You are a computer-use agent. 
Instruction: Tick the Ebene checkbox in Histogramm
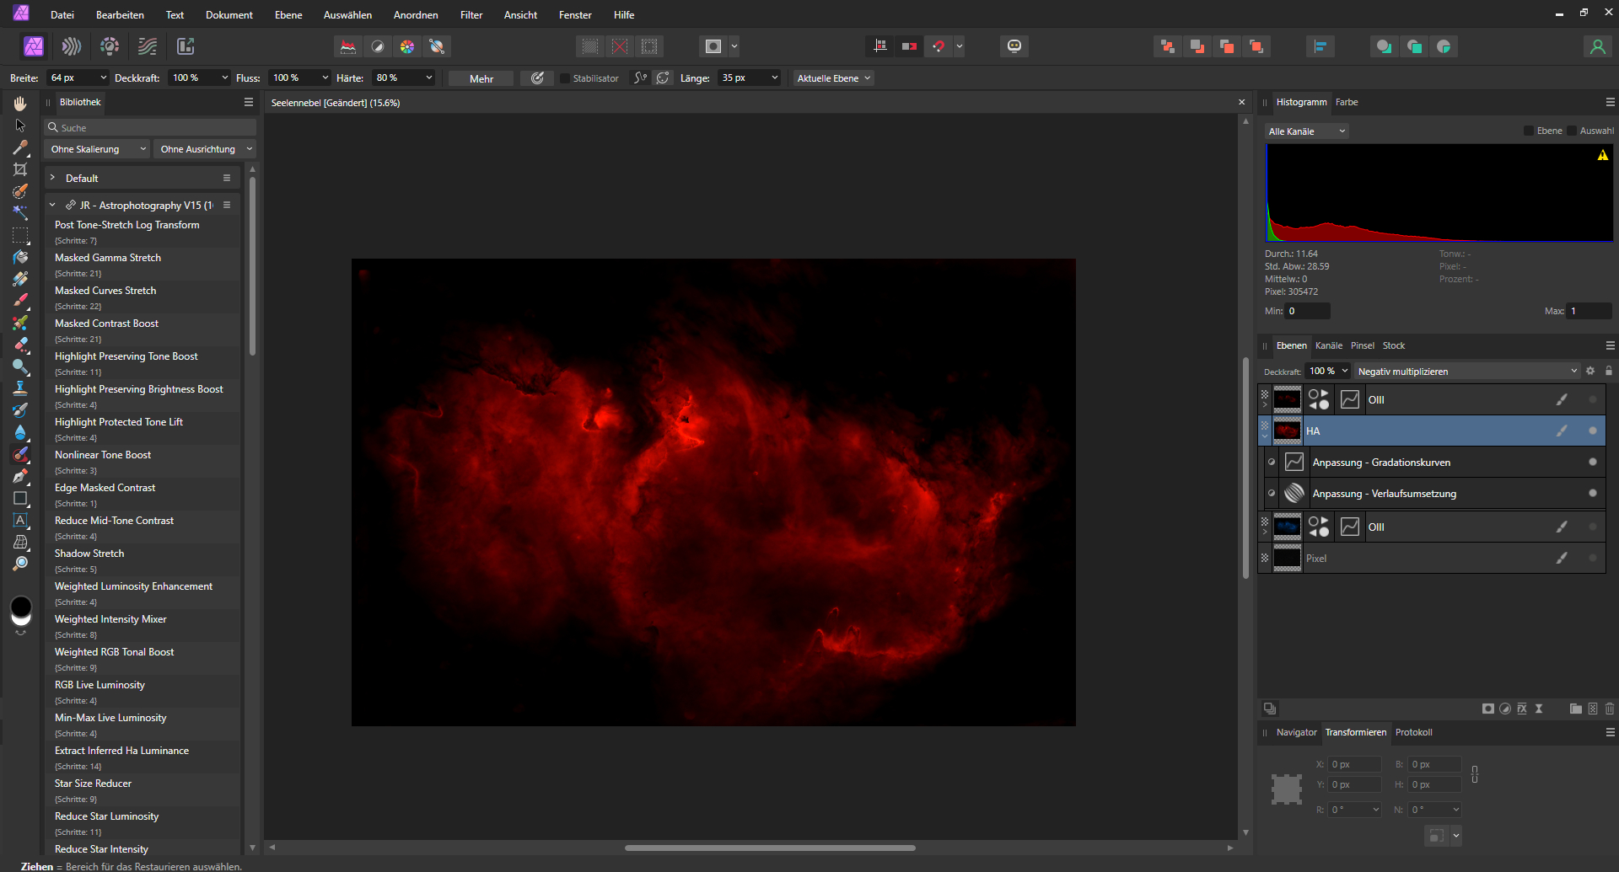1529,131
